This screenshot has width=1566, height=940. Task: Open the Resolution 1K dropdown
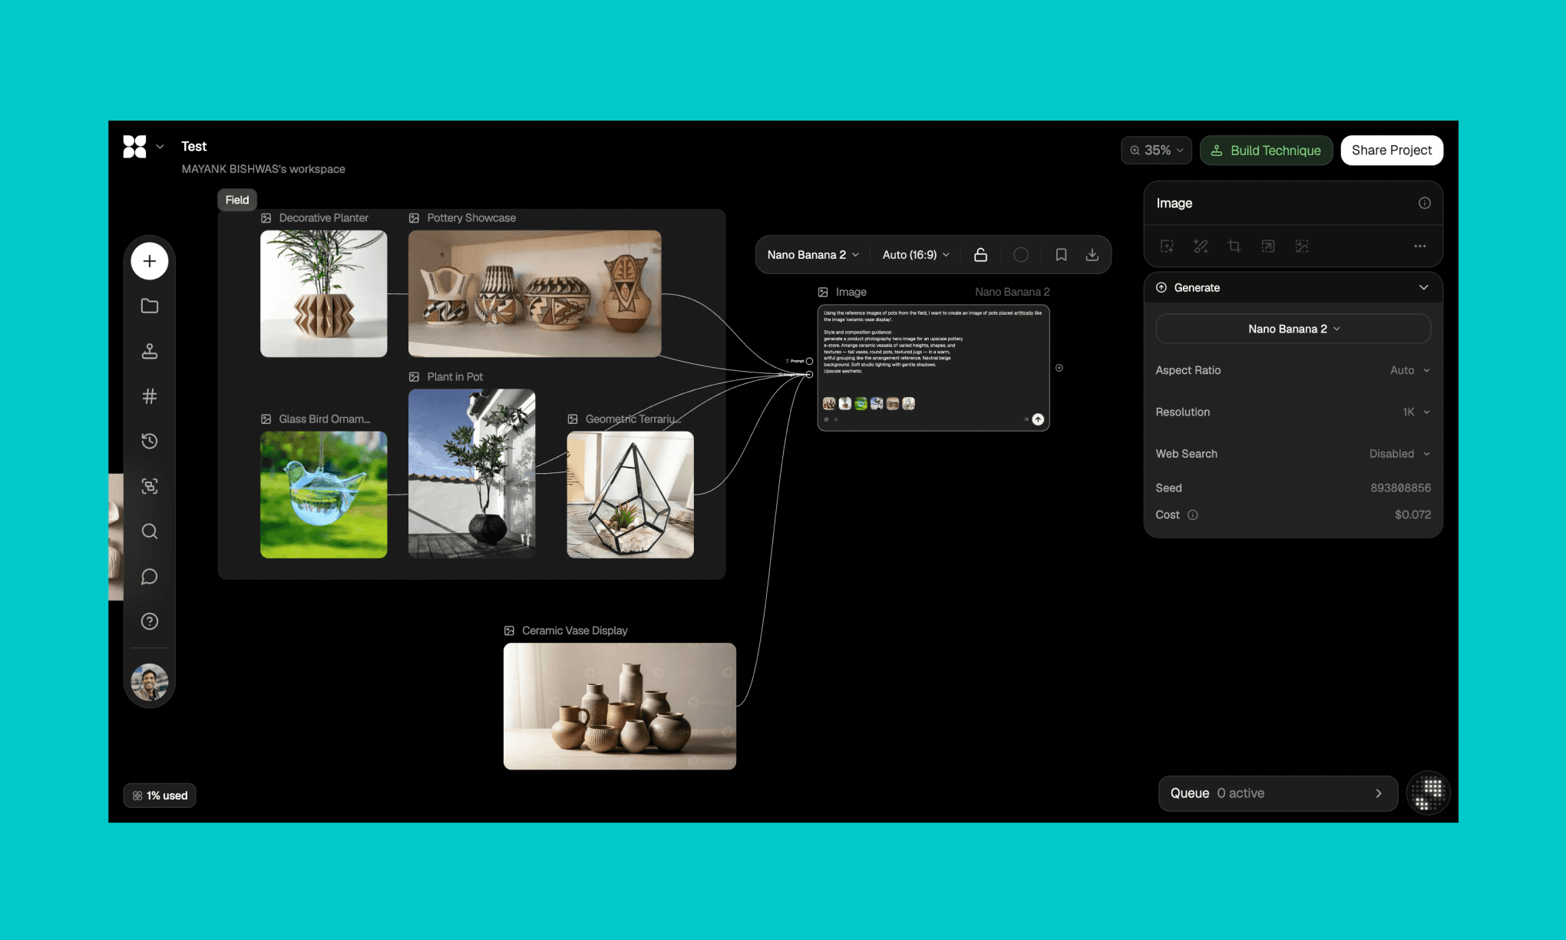1416,412
